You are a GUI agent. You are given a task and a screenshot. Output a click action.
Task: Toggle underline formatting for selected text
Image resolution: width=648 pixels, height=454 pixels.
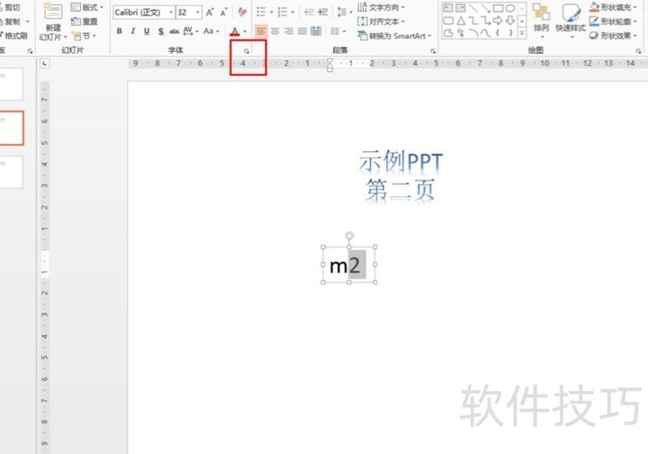point(147,31)
